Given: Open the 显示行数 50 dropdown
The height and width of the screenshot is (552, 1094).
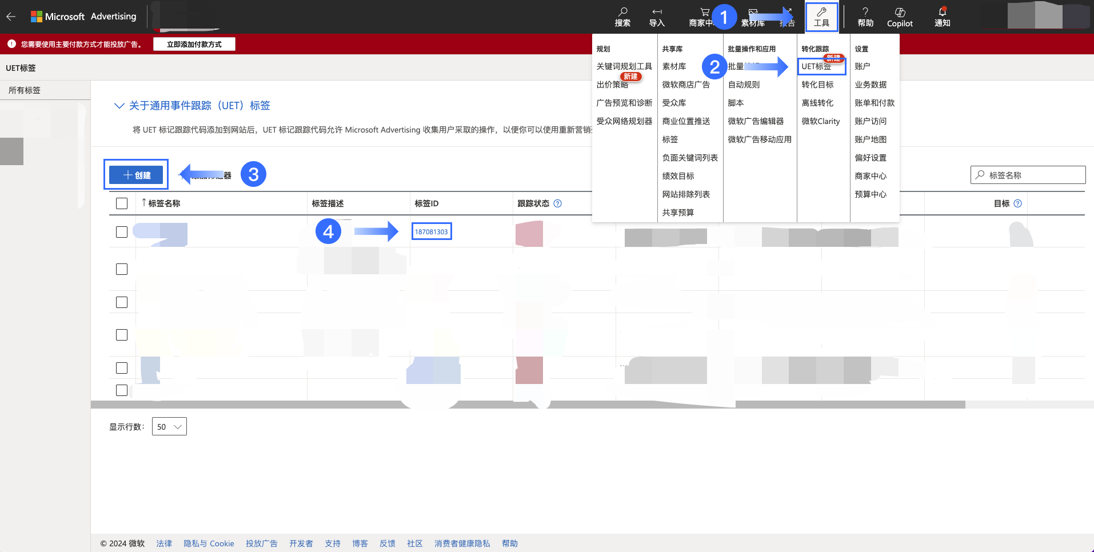Looking at the screenshot, I should [x=169, y=427].
